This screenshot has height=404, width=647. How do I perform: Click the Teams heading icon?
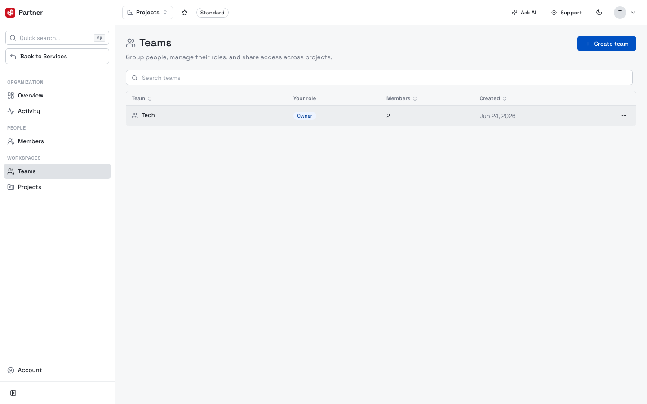[131, 43]
